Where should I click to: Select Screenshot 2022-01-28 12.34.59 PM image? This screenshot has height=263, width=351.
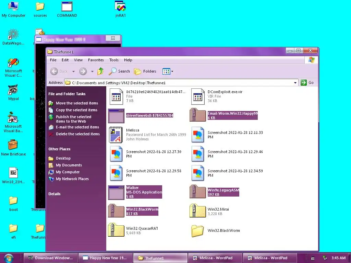tap(198, 173)
